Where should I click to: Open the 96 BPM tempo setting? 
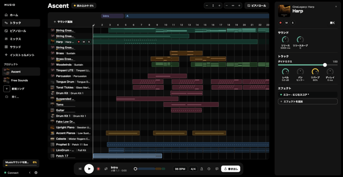tap(180, 169)
